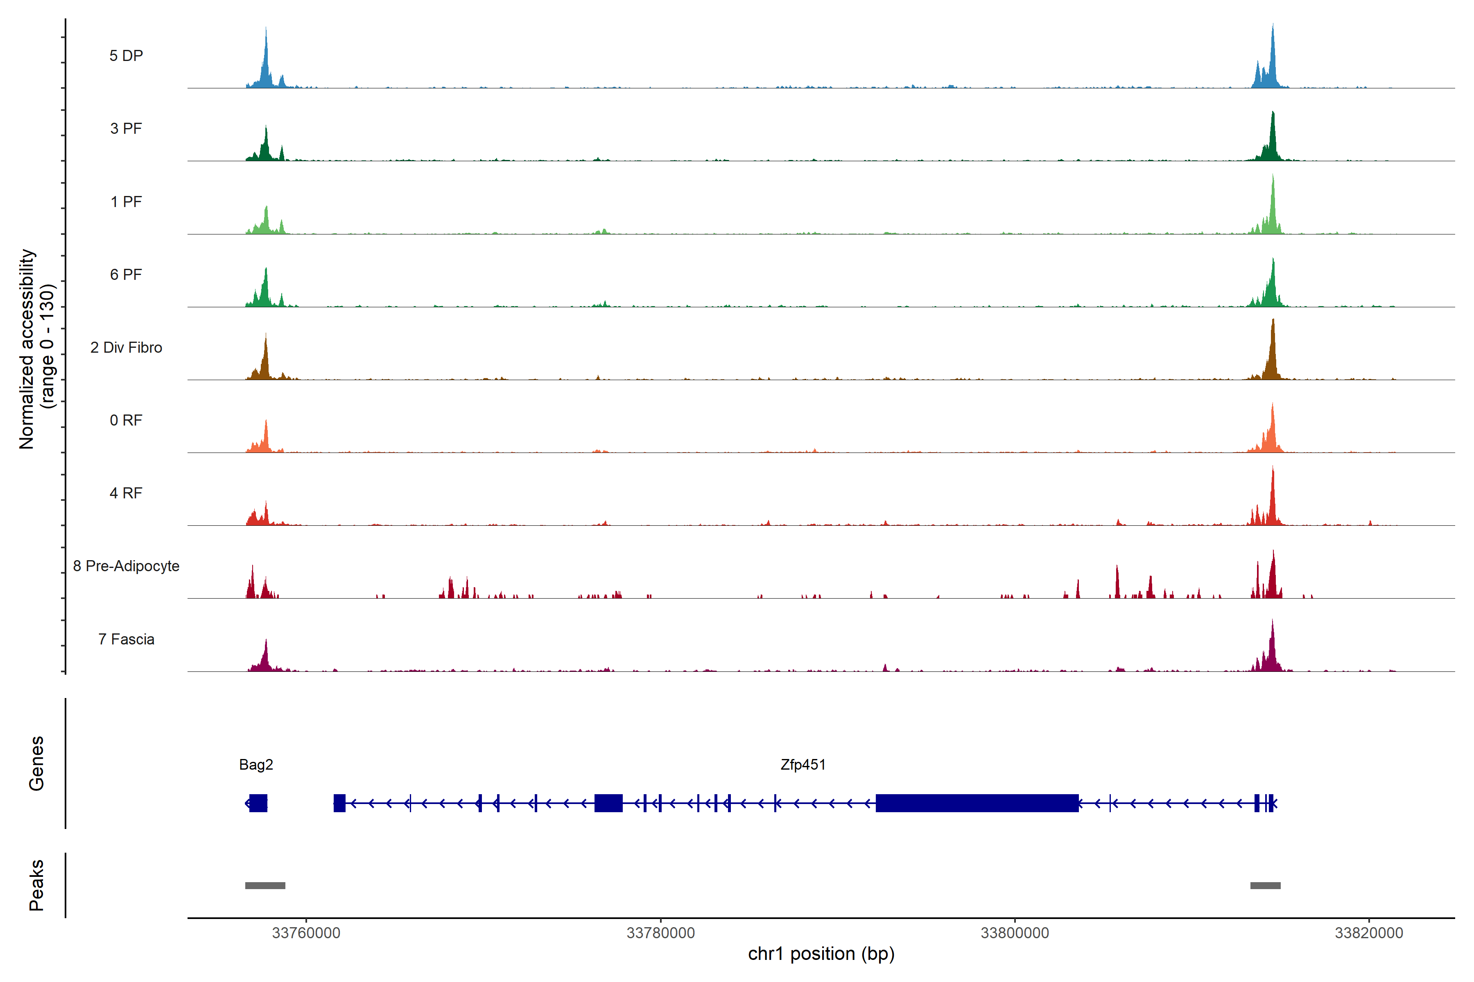Click the chr1 position axis title
Viewport: 1474px width, 982px height.
coord(821,954)
